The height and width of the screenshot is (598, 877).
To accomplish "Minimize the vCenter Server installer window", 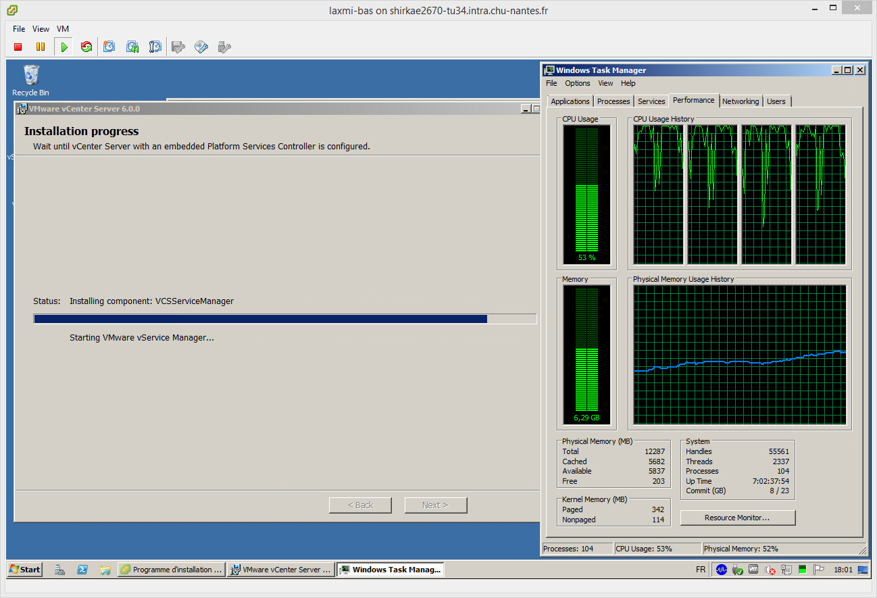I will tap(526, 109).
